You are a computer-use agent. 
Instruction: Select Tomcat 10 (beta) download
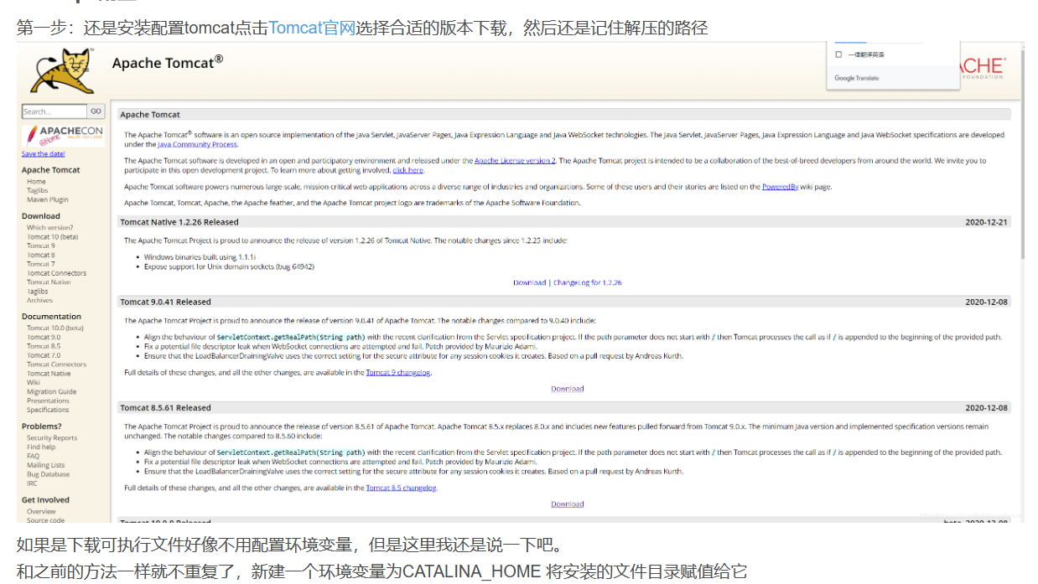53,236
